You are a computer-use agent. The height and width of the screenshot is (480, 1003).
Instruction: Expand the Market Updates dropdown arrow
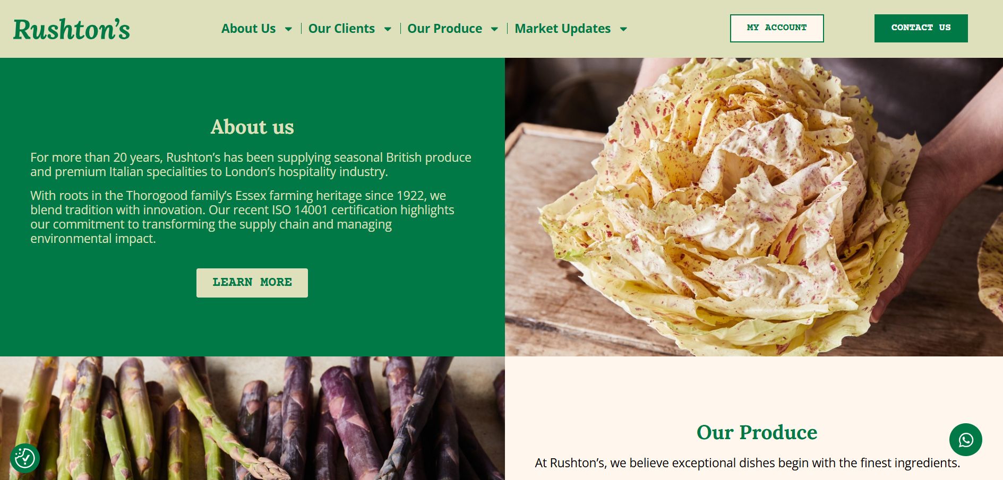tap(623, 29)
